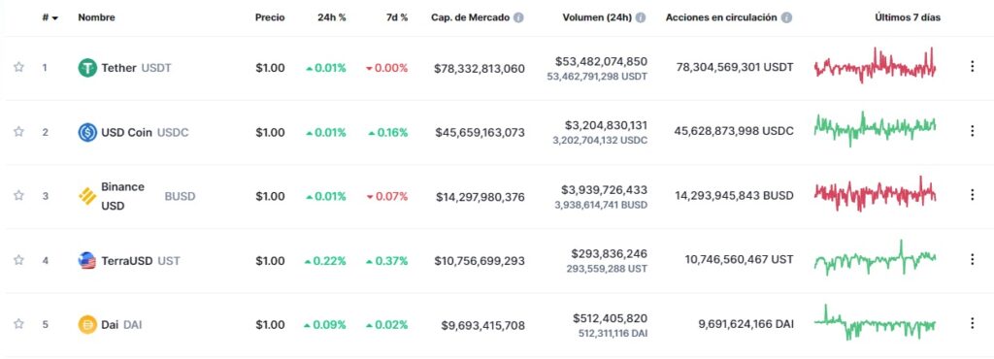
Task: Click the TerraUSD logo icon
Action: click(87, 260)
